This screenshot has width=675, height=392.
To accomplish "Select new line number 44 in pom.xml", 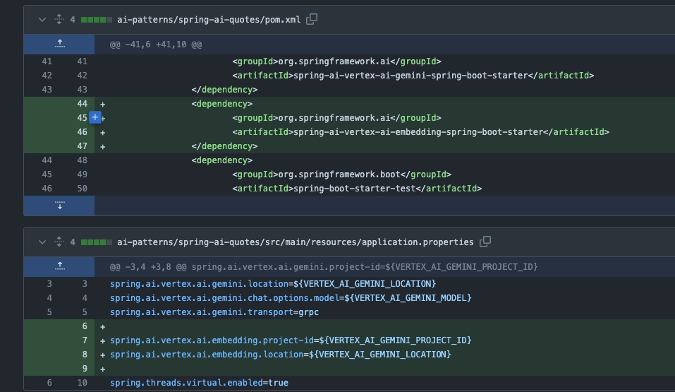I will 82,104.
